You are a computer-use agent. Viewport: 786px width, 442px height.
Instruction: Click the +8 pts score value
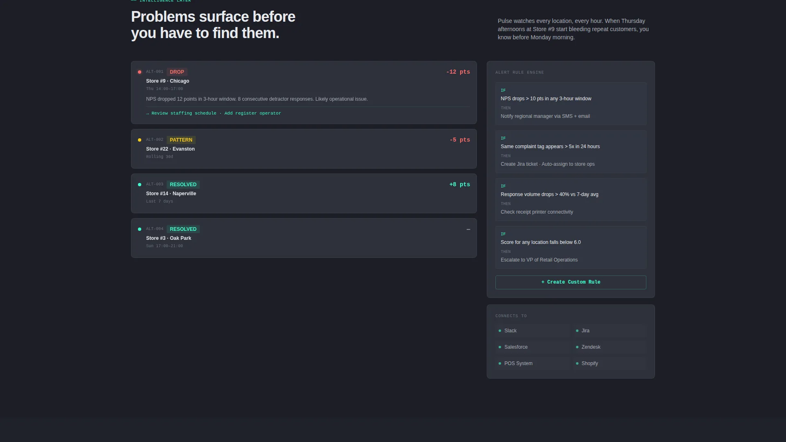point(460,185)
